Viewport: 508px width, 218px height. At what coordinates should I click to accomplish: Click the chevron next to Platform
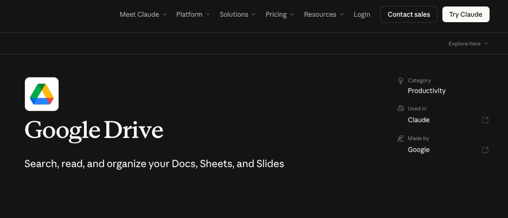(208, 15)
